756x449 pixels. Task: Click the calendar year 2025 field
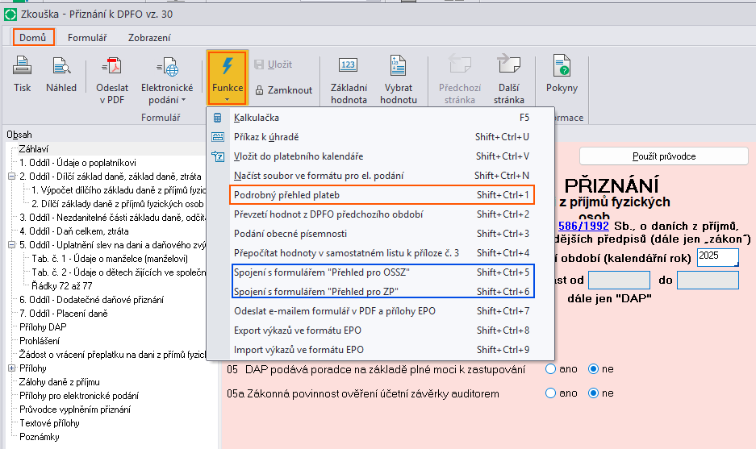click(x=717, y=257)
